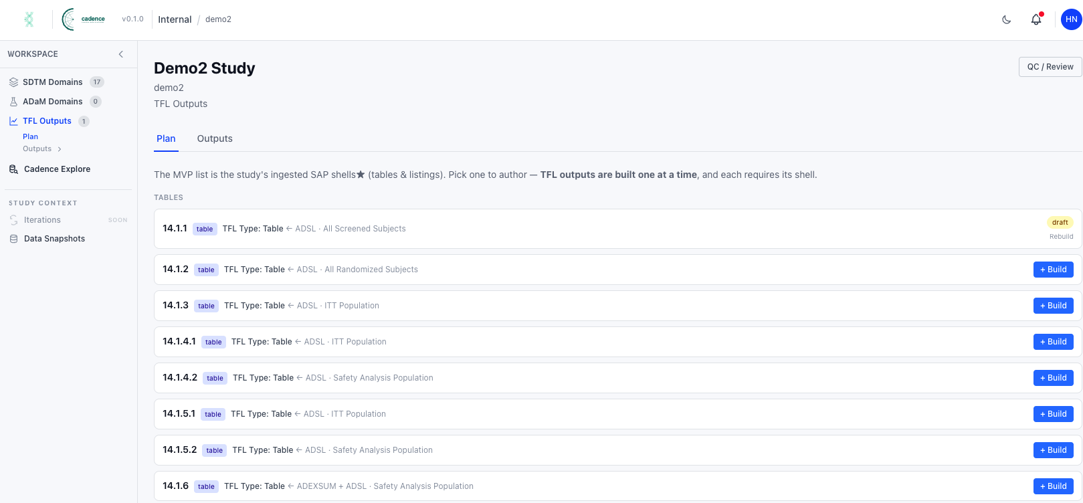
Task: Click Rebuild for table 14.1.1
Action: point(1061,237)
